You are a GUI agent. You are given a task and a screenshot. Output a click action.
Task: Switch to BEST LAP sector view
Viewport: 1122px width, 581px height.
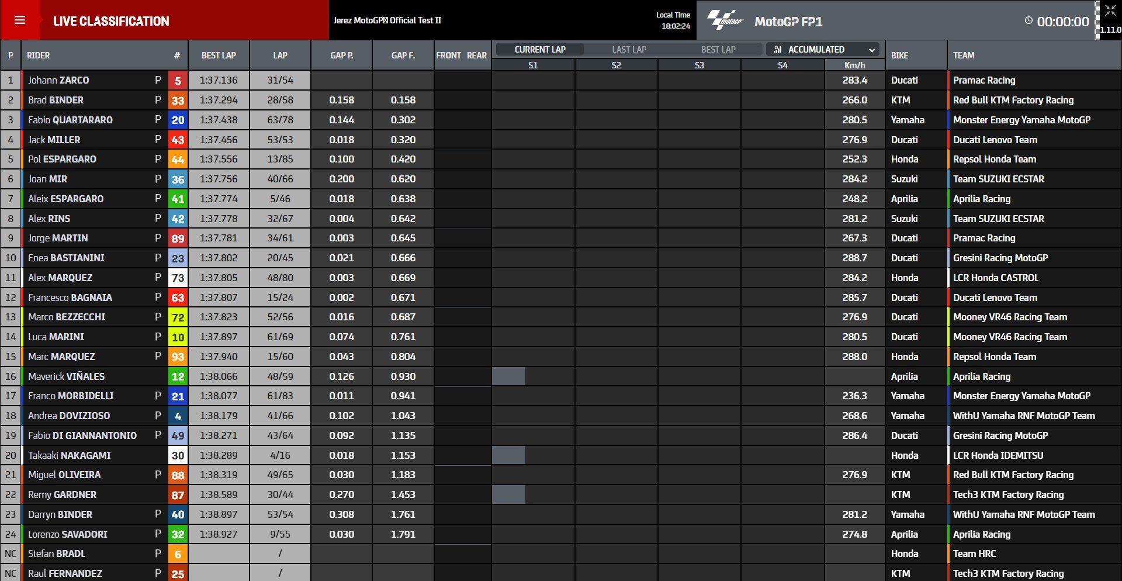coord(718,50)
